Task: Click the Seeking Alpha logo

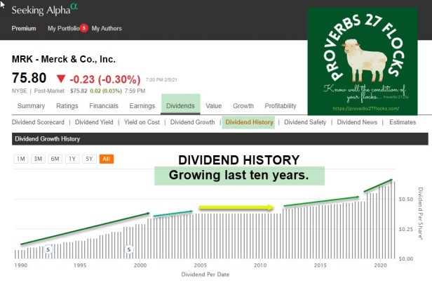Action: [45, 10]
